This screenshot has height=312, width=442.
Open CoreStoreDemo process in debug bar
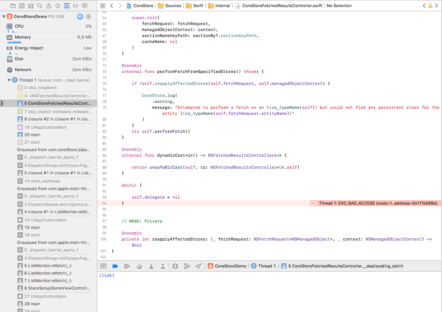coord(227,266)
